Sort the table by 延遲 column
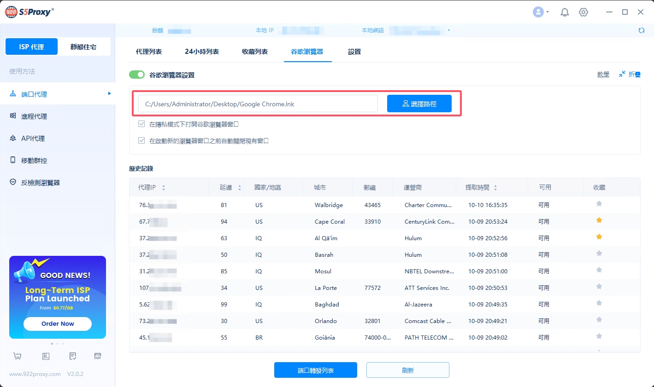Image resolution: width=654 pixels, height=387 pixels. coord(239,188)
